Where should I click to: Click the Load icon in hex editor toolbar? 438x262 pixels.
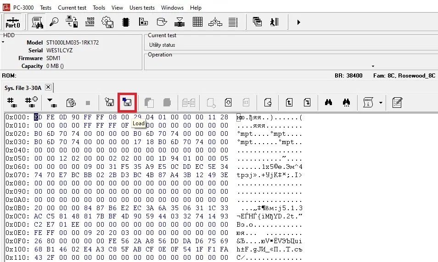click(127, 102)
